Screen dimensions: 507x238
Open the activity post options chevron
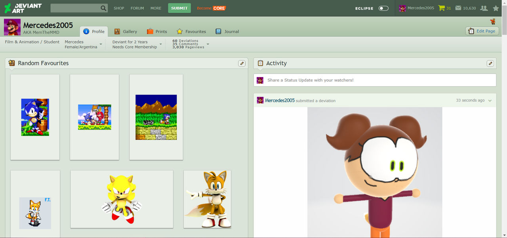click(x=490, y=100)
